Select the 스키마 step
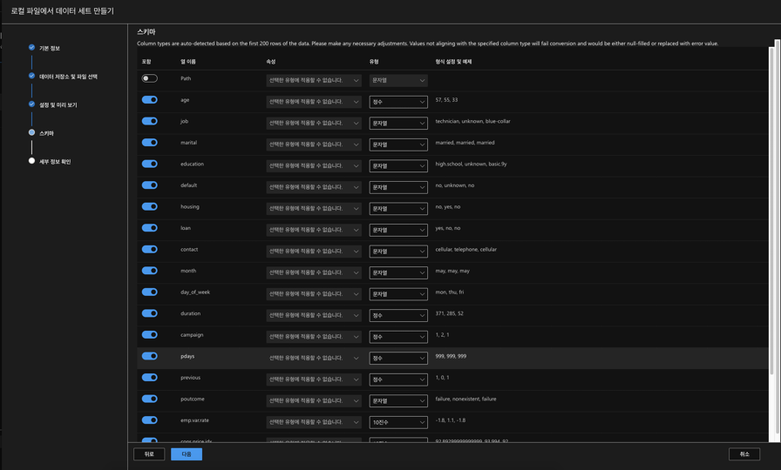Viewport: 781px width, 470px height. click(x=46, y=133)
